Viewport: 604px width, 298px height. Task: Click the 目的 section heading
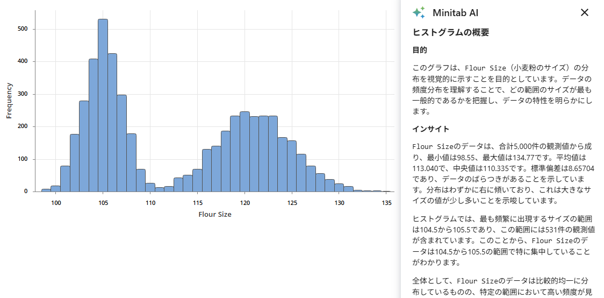pos(420,50)
